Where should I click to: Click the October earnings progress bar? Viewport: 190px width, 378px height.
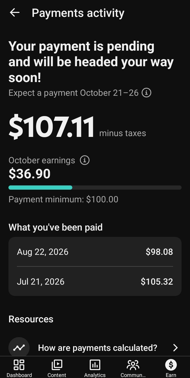[95, 188]
